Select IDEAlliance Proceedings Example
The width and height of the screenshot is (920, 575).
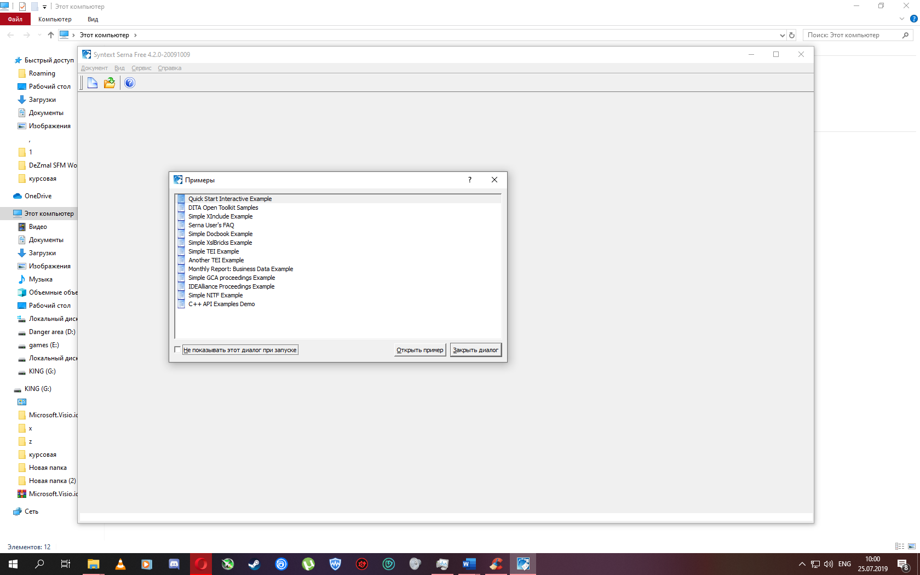pyautogui.click(x=338, y=286)
